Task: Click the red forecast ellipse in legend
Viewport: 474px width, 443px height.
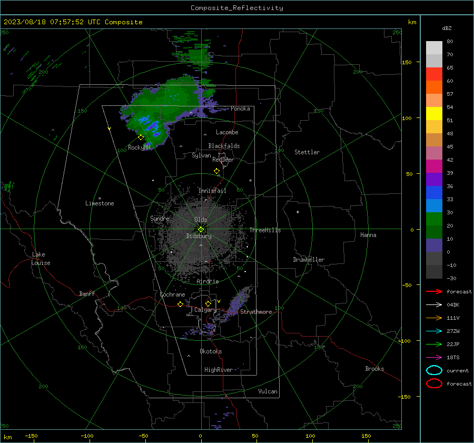Action: click(x=434, y=383)
